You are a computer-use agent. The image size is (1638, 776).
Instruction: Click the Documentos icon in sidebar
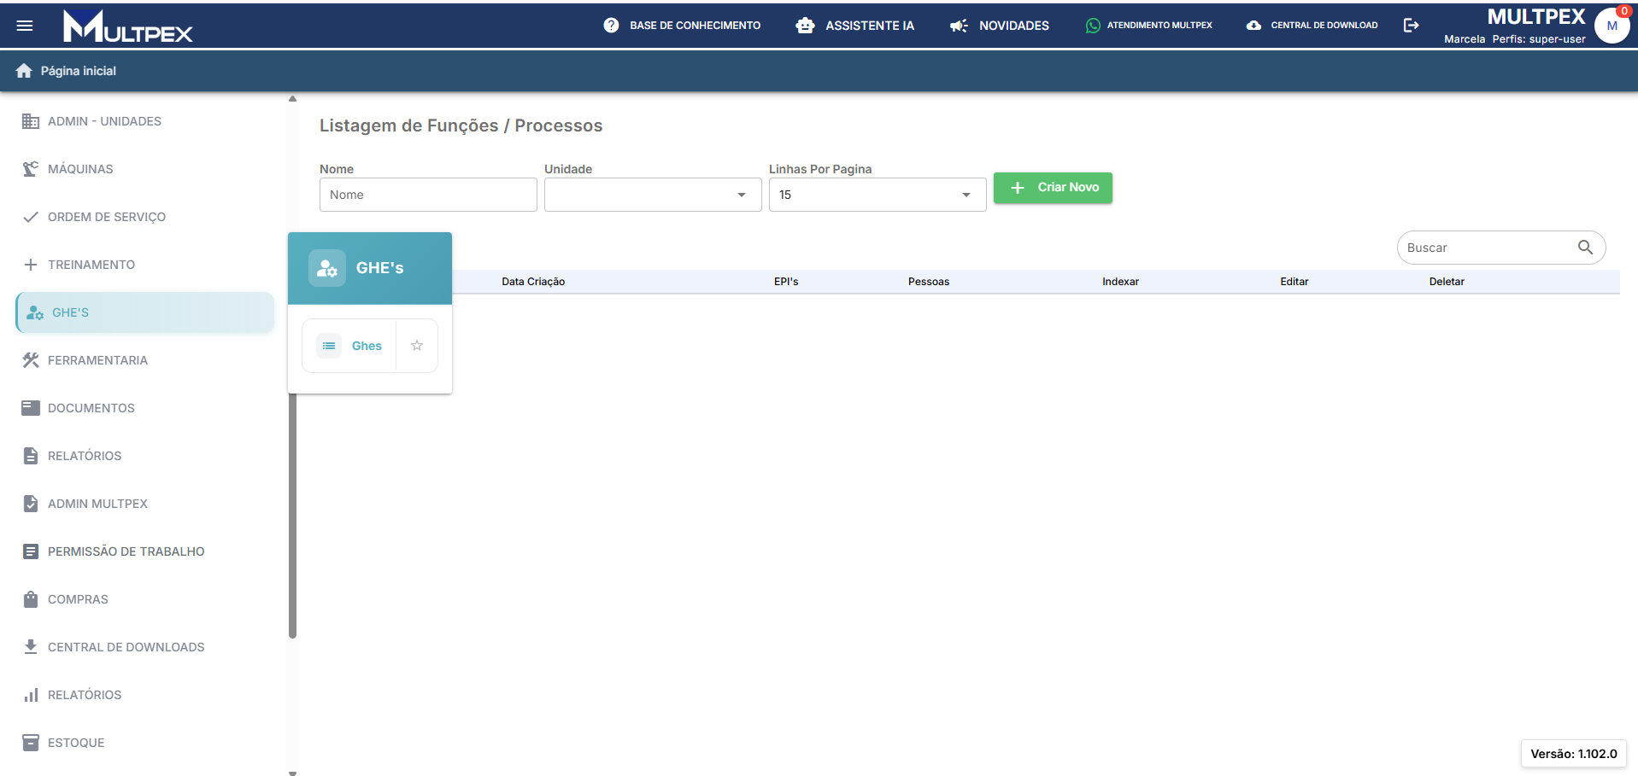click(31, 408)
